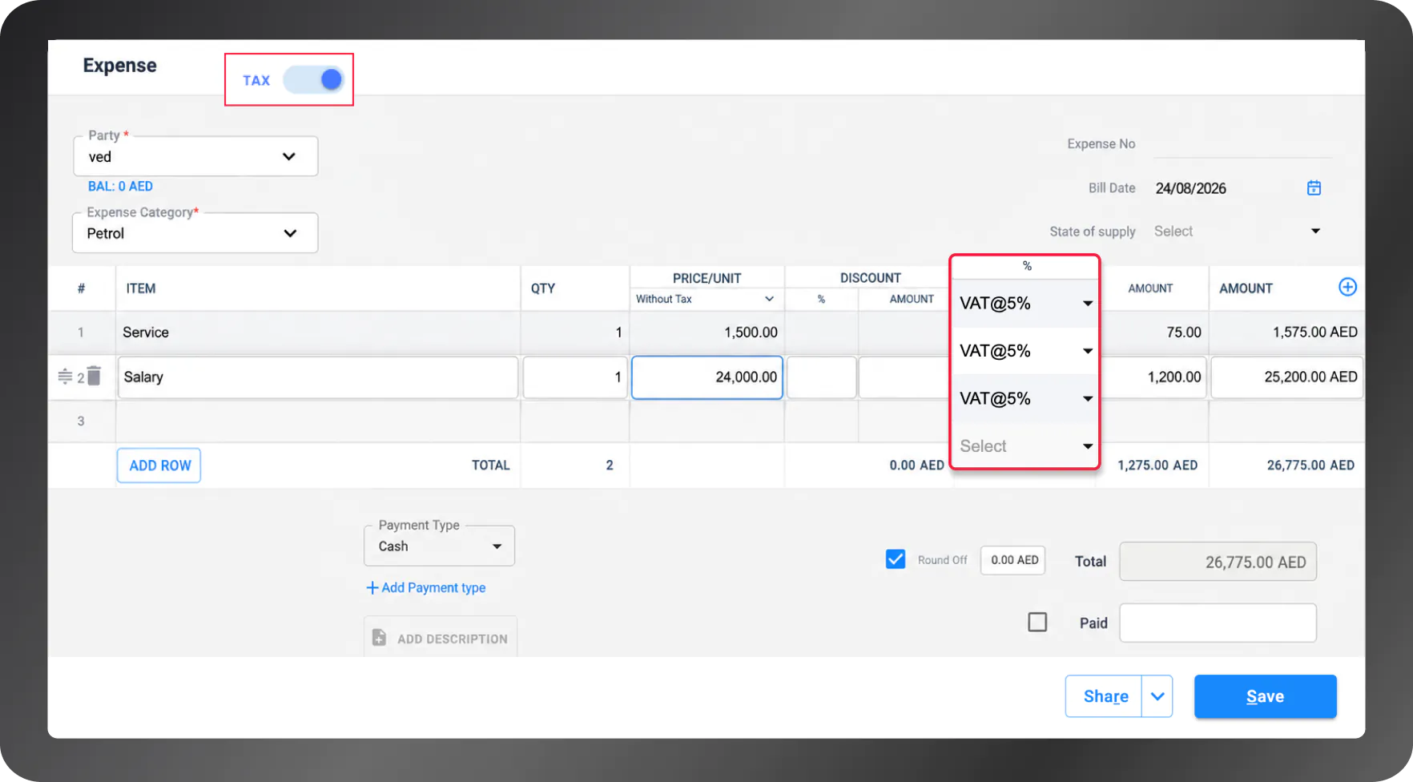Image resolution: width=1413 pixels, height=782 pixels.
Task: Click the add column plus icon
Action: click(x=1347, y=287)
